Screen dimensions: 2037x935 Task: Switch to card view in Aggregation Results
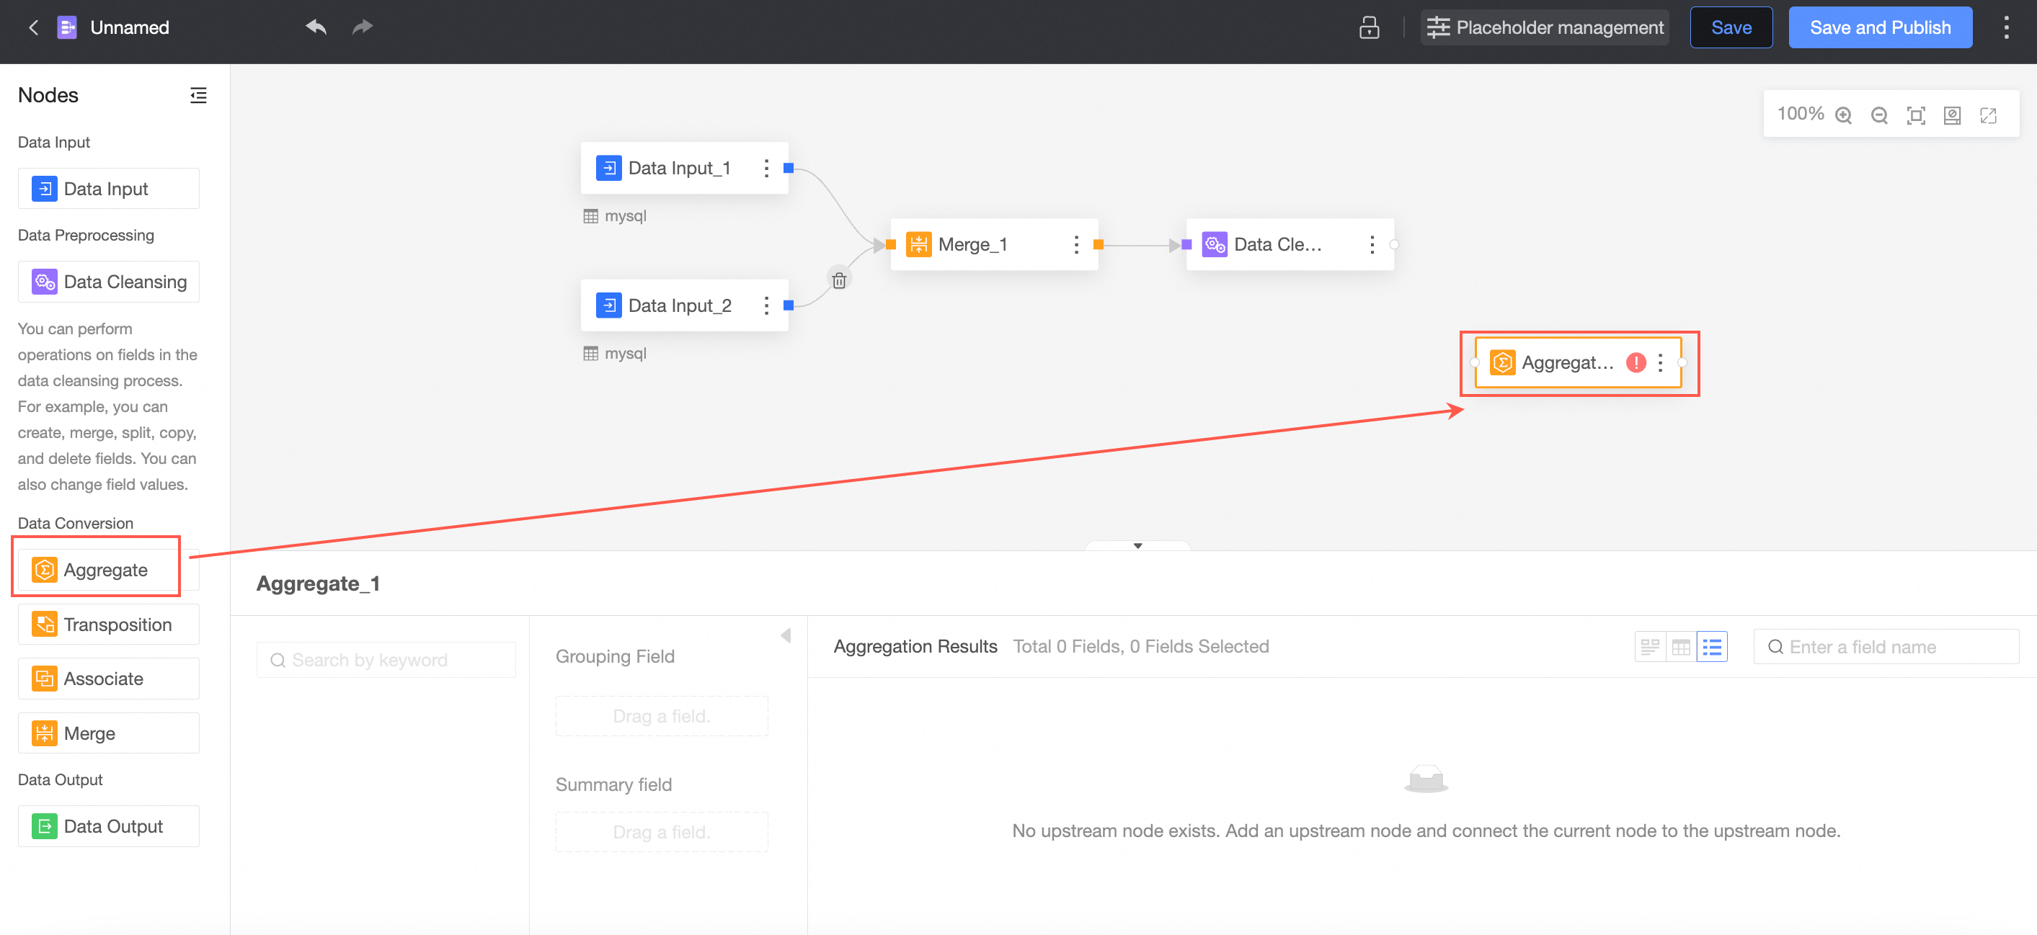1649,648
